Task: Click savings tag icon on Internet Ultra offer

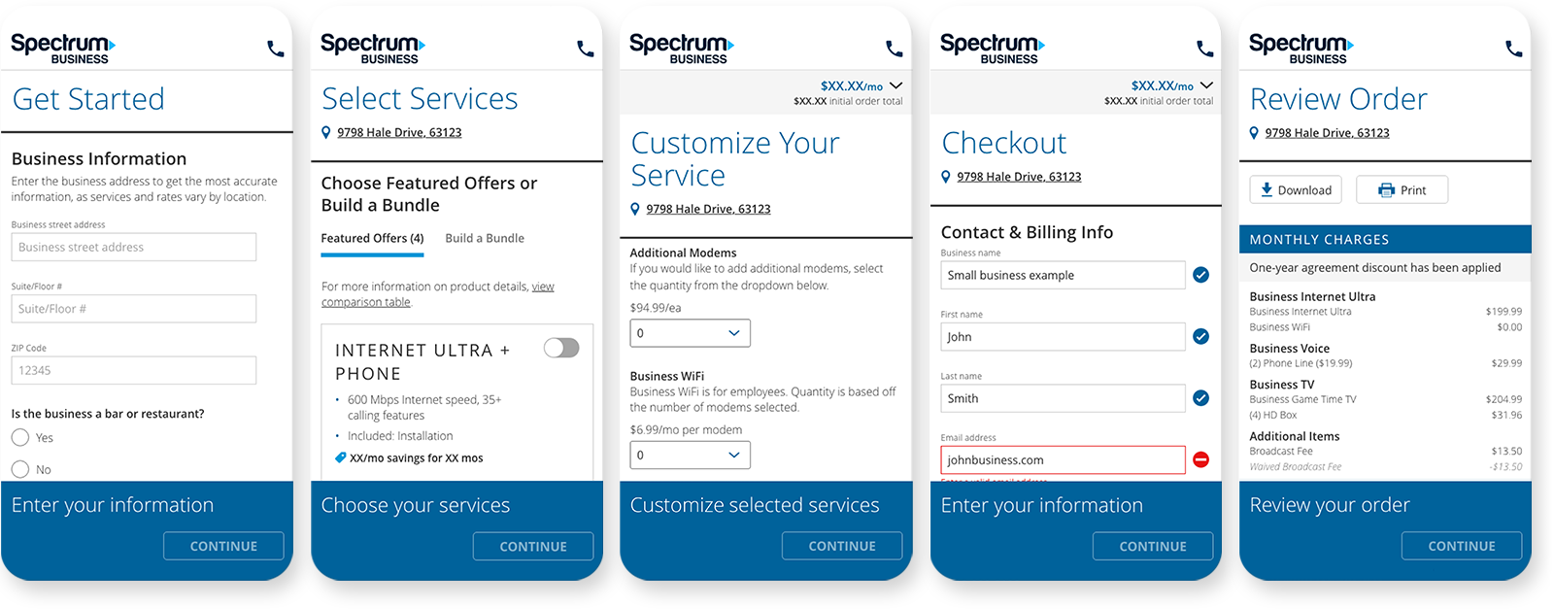Action: (x=340, y=457)
